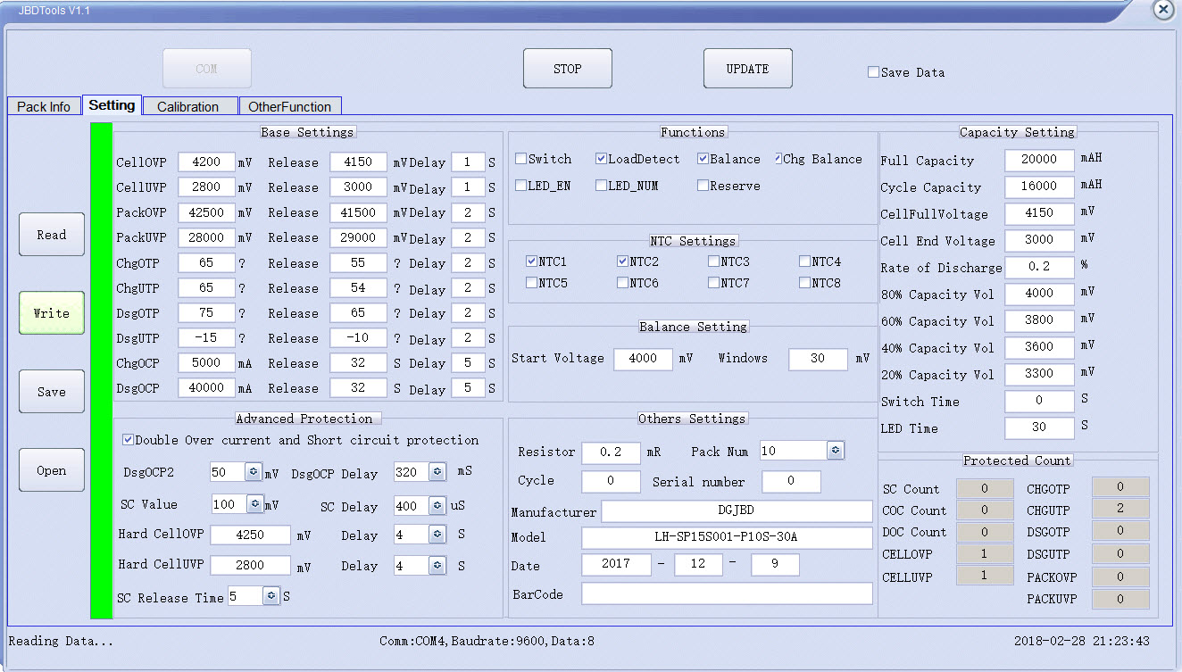
Task: Click the Resistor value field
Action: coord(611,452)
